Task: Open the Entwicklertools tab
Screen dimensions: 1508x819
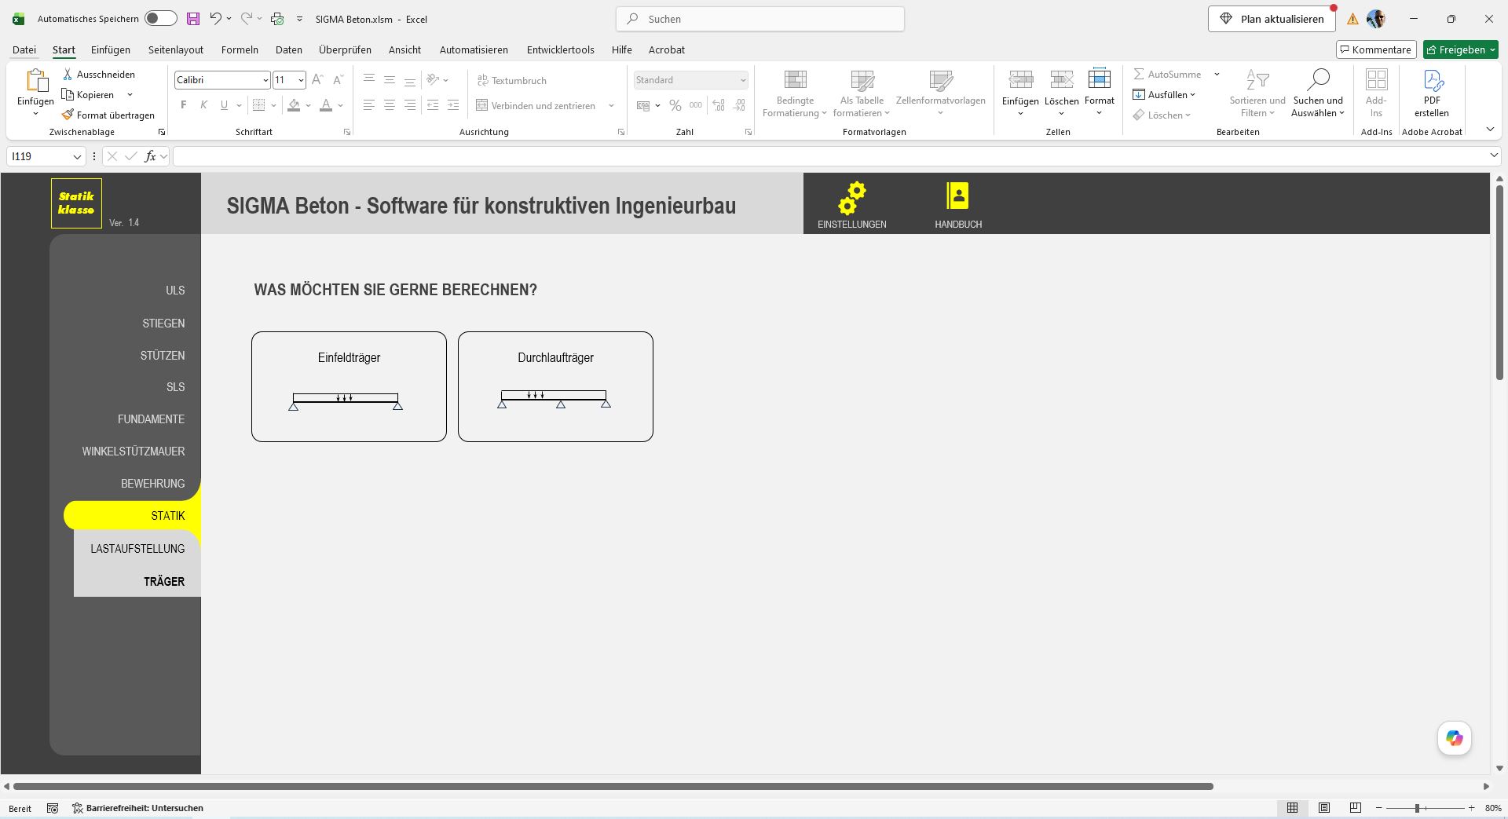Action: tap(560, 49)
